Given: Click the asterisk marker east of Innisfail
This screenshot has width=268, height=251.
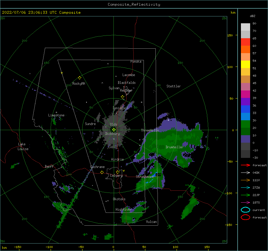Looking at the screenshot, I should tap(141, 102).
